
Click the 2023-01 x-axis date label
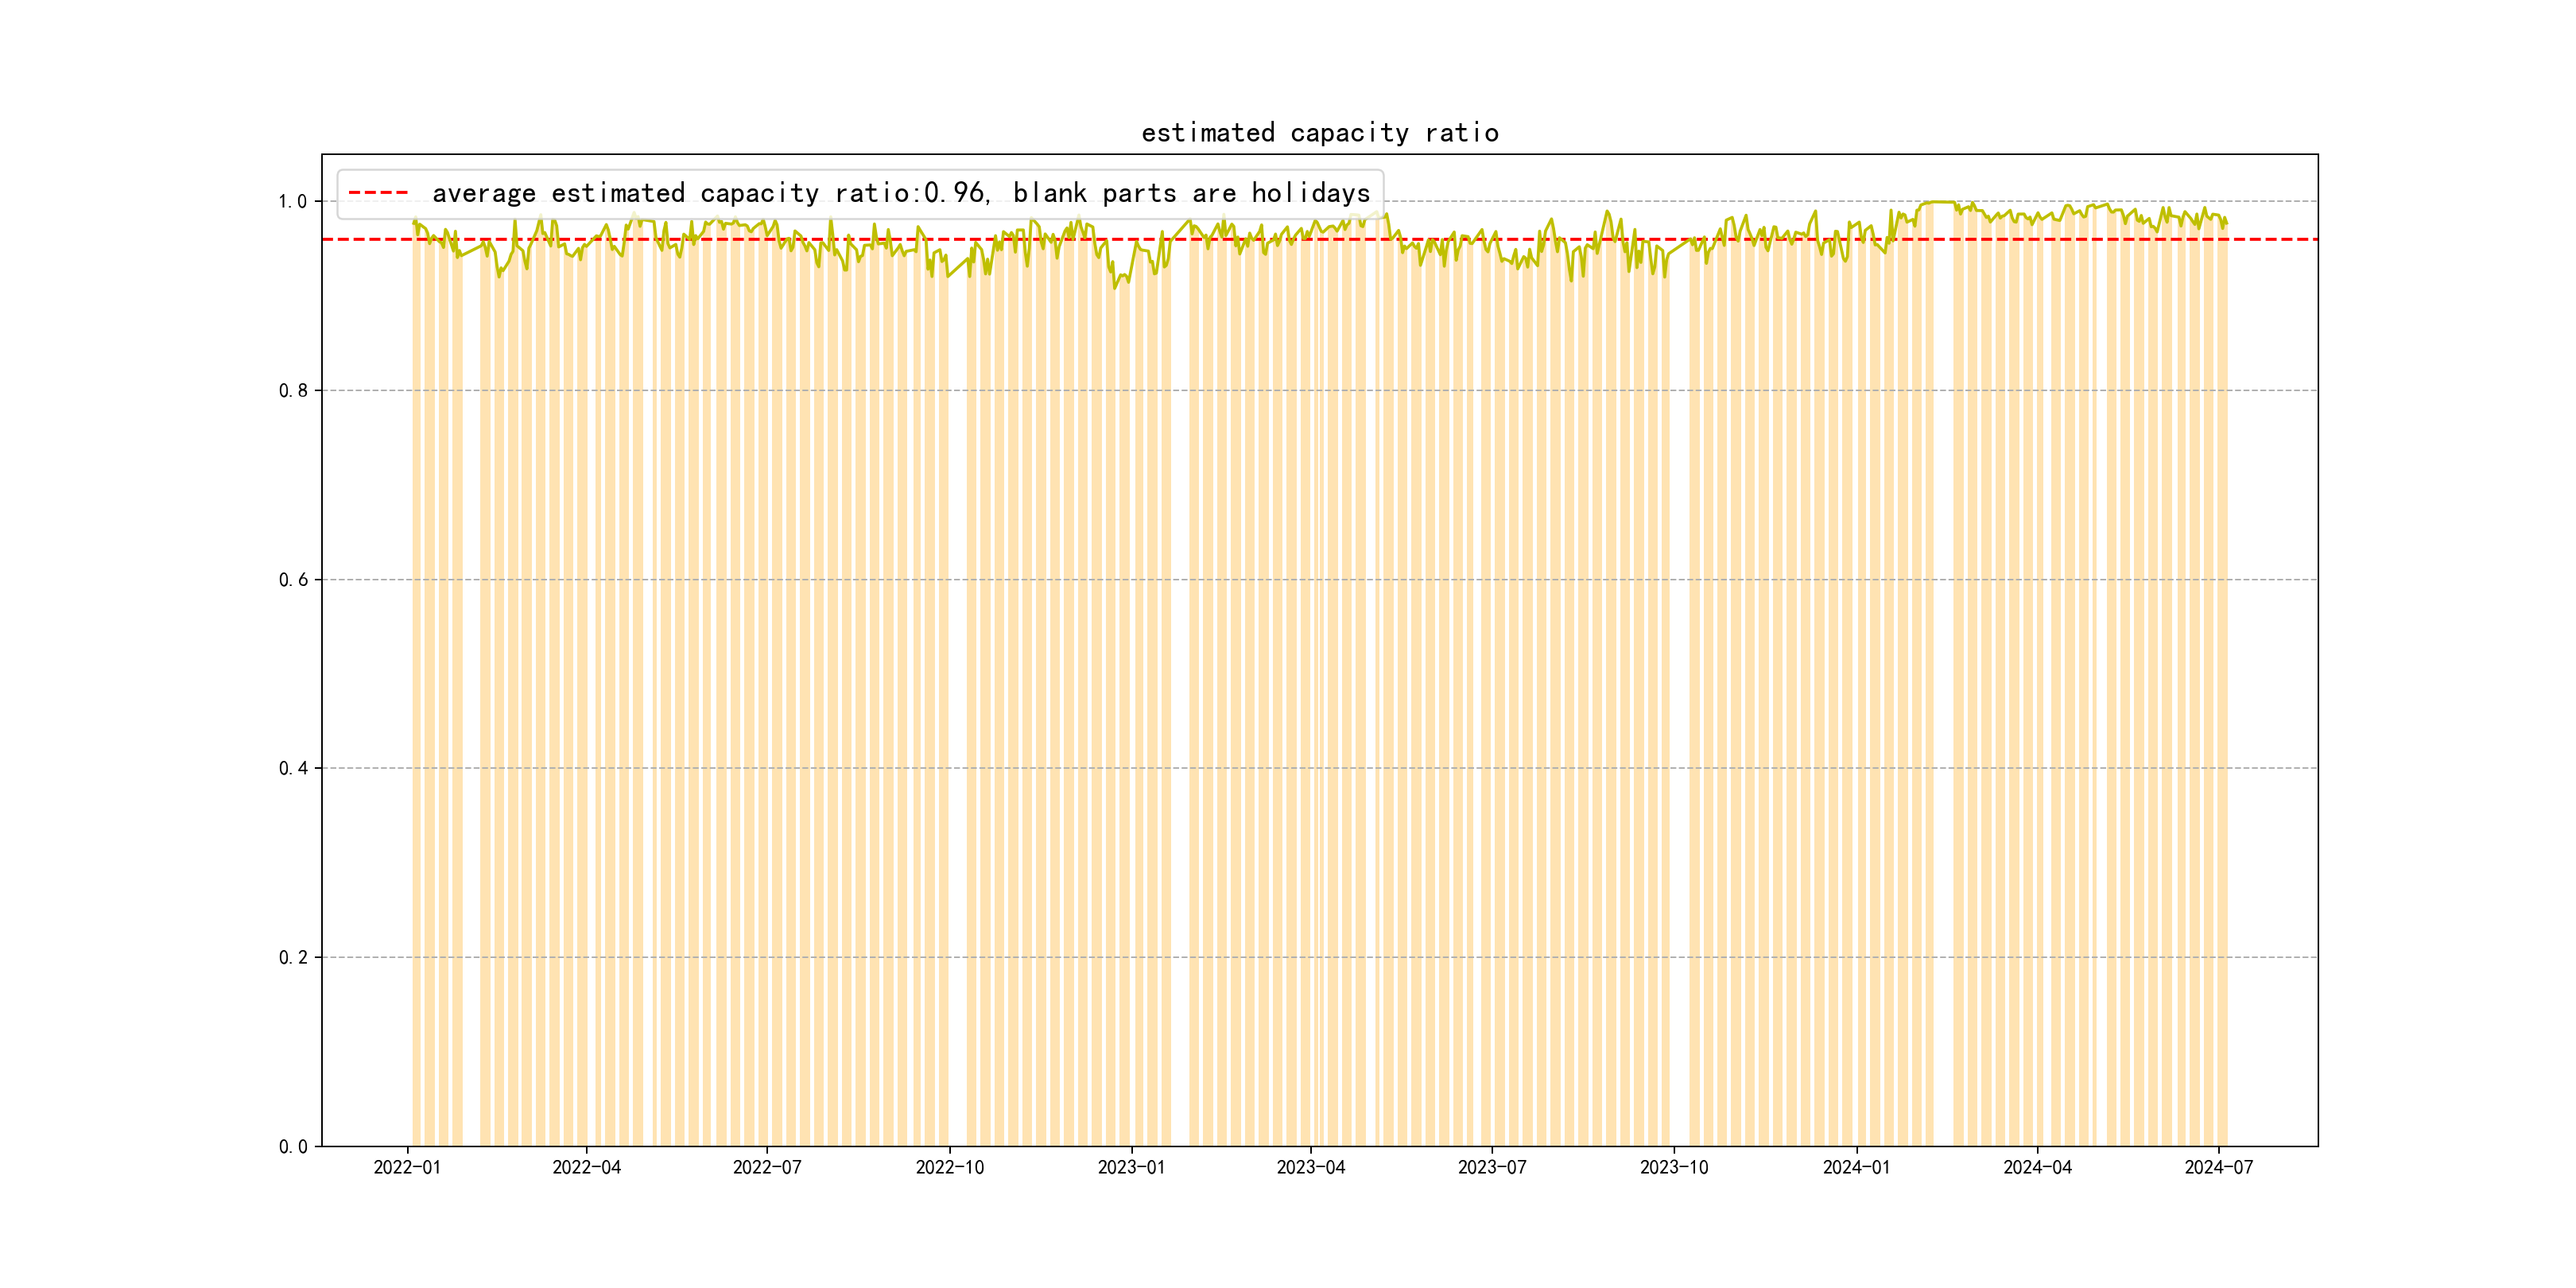click(x=1131, y=1167)
